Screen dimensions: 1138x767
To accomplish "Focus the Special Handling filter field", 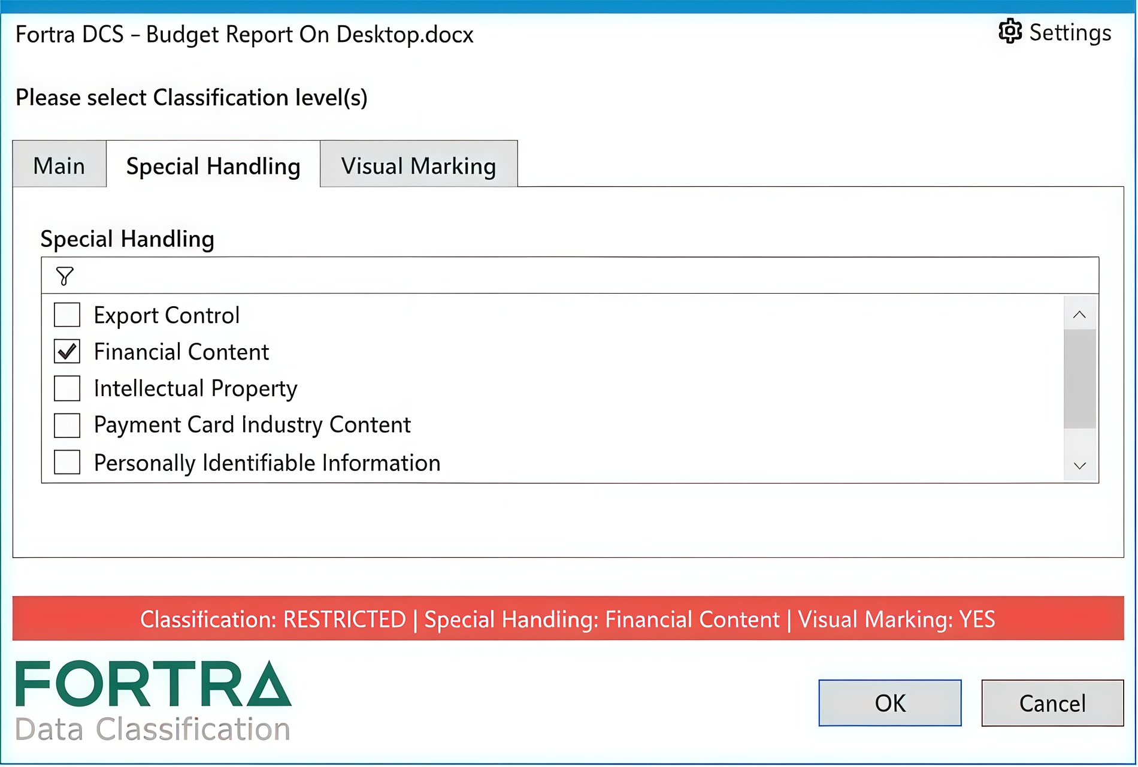I will 570,276.
